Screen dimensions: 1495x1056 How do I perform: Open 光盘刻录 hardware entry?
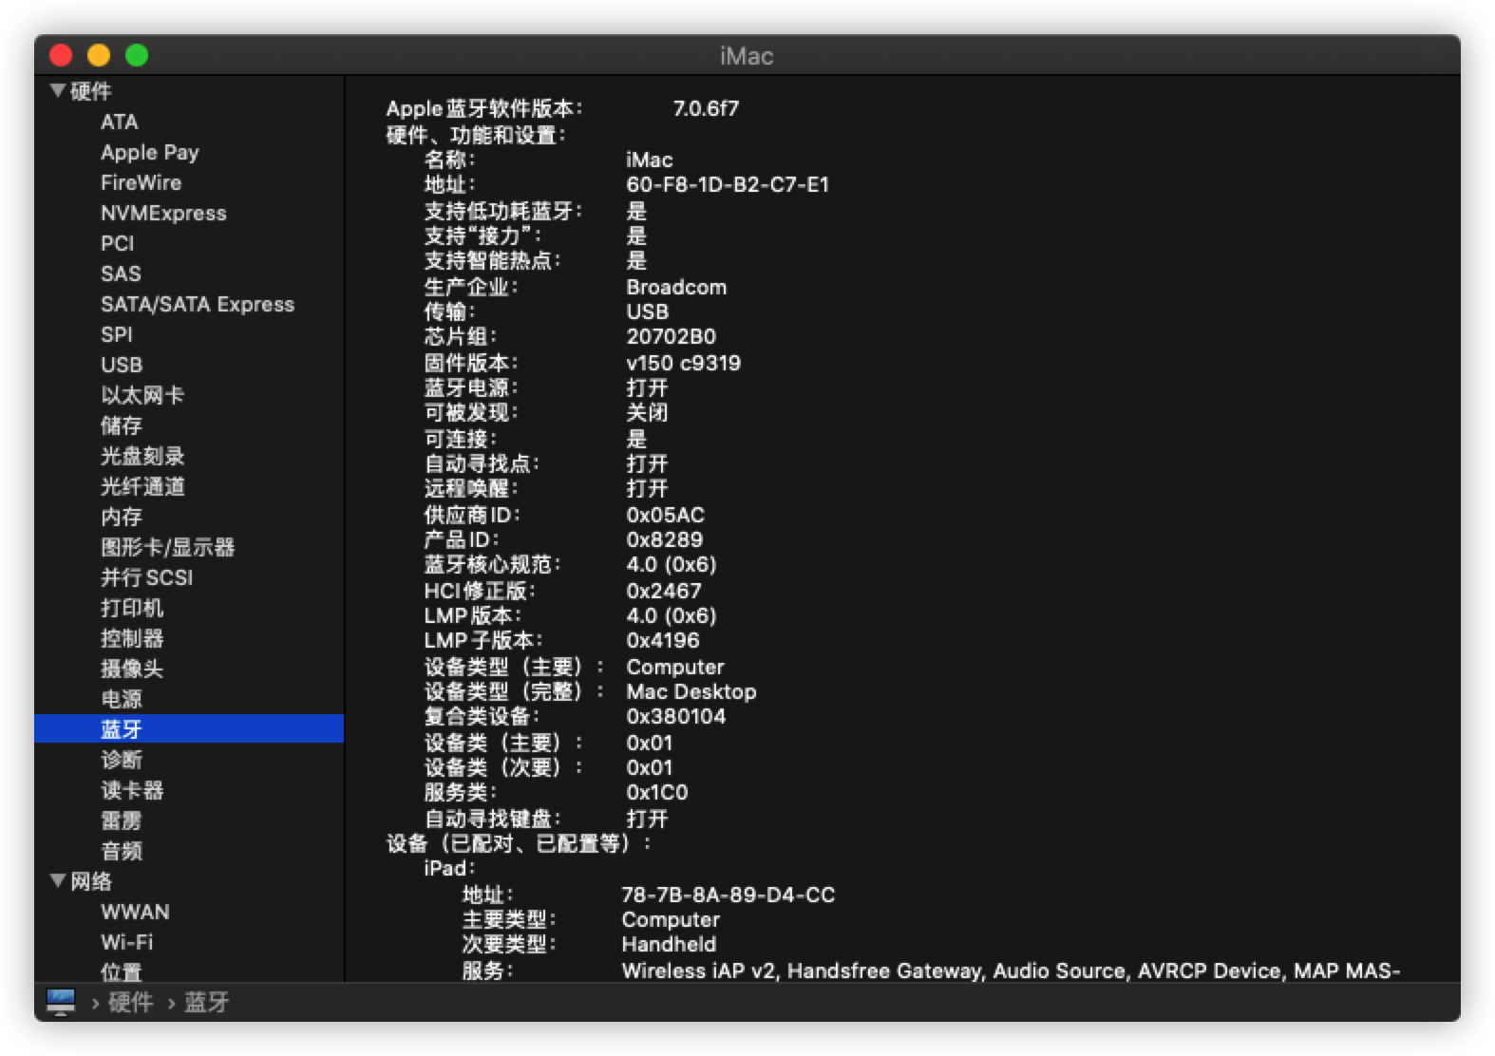[142, 456]
